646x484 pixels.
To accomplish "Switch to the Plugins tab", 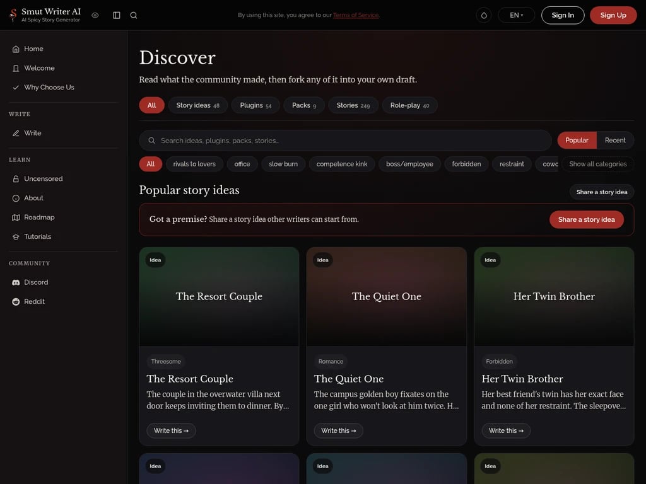I will [x=255, y=105].
